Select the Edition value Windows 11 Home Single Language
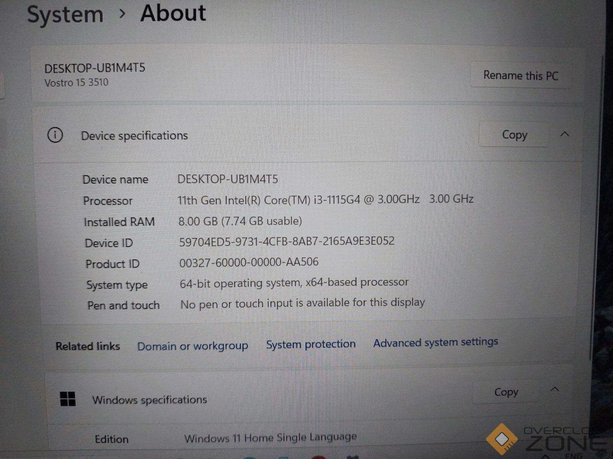The image size is (613, 459). (270, 437)
